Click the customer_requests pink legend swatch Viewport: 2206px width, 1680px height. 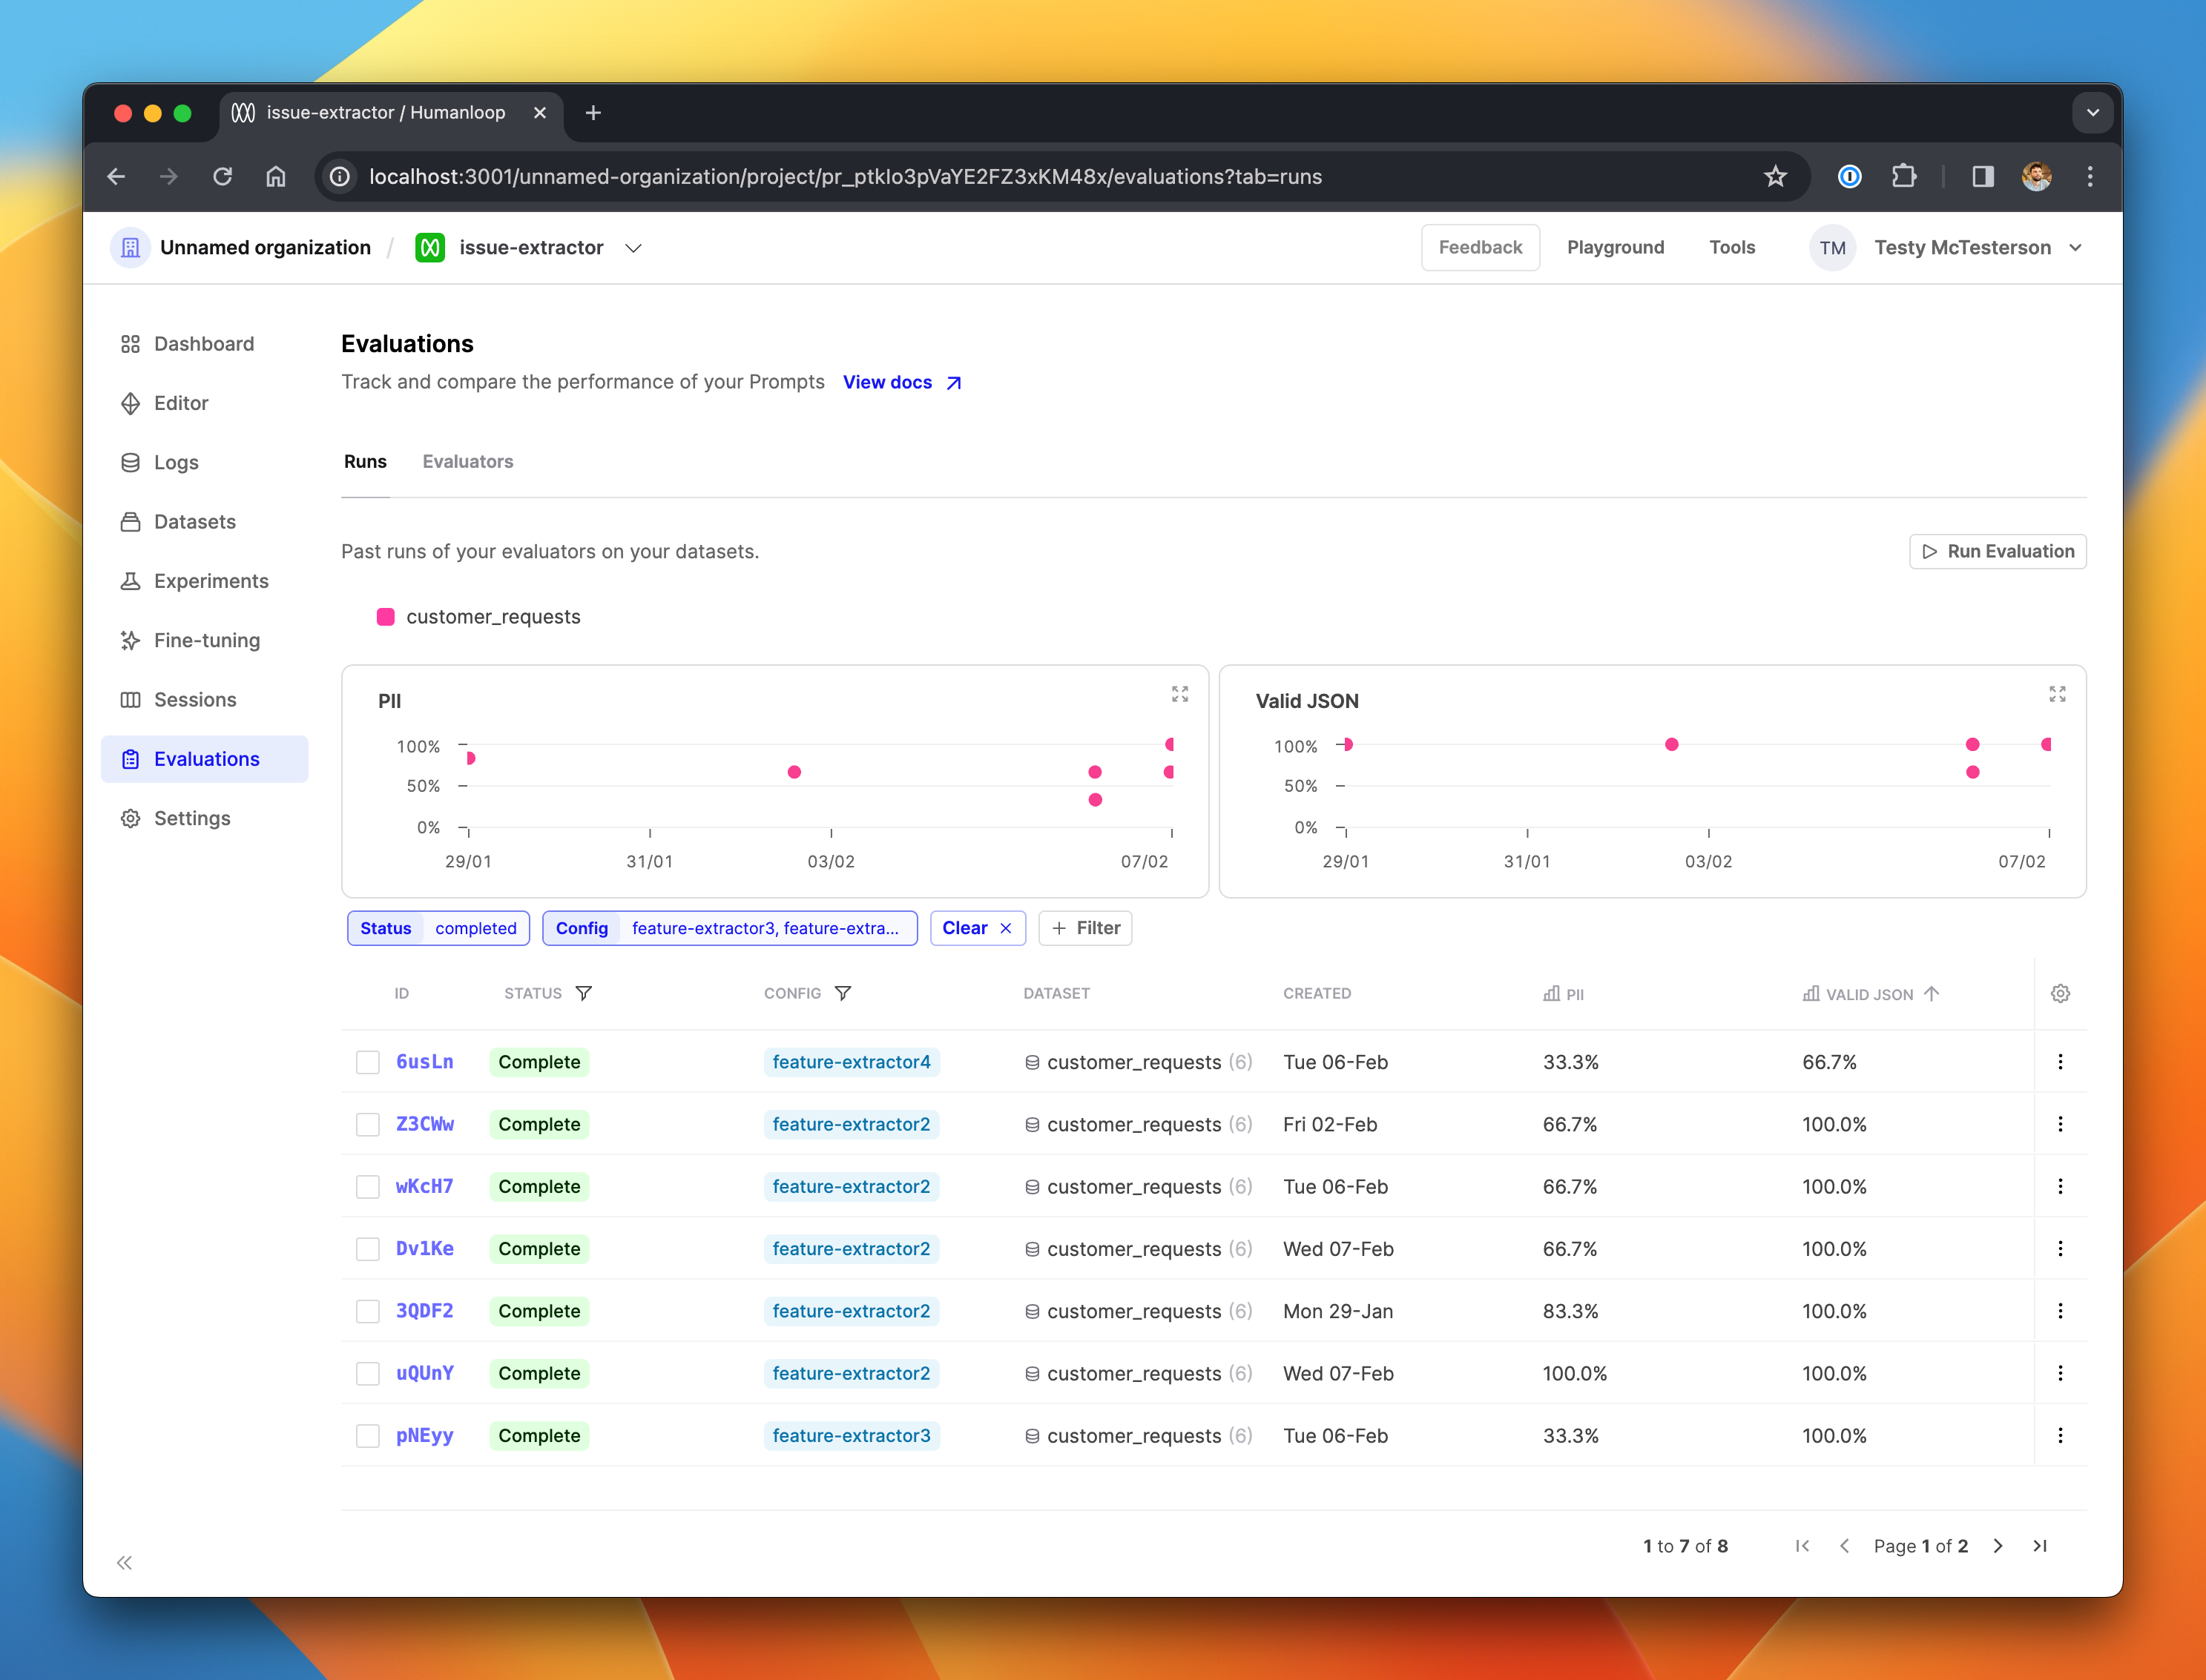pos(385,616)
